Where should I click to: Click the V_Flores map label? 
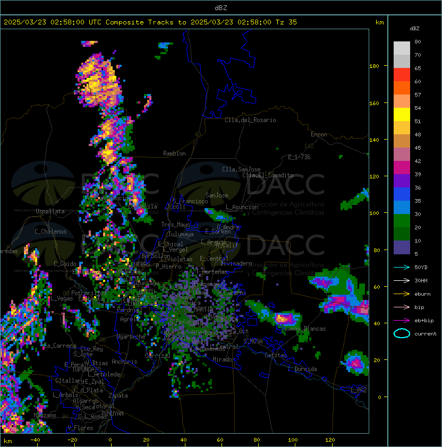[x=80, y=428]
